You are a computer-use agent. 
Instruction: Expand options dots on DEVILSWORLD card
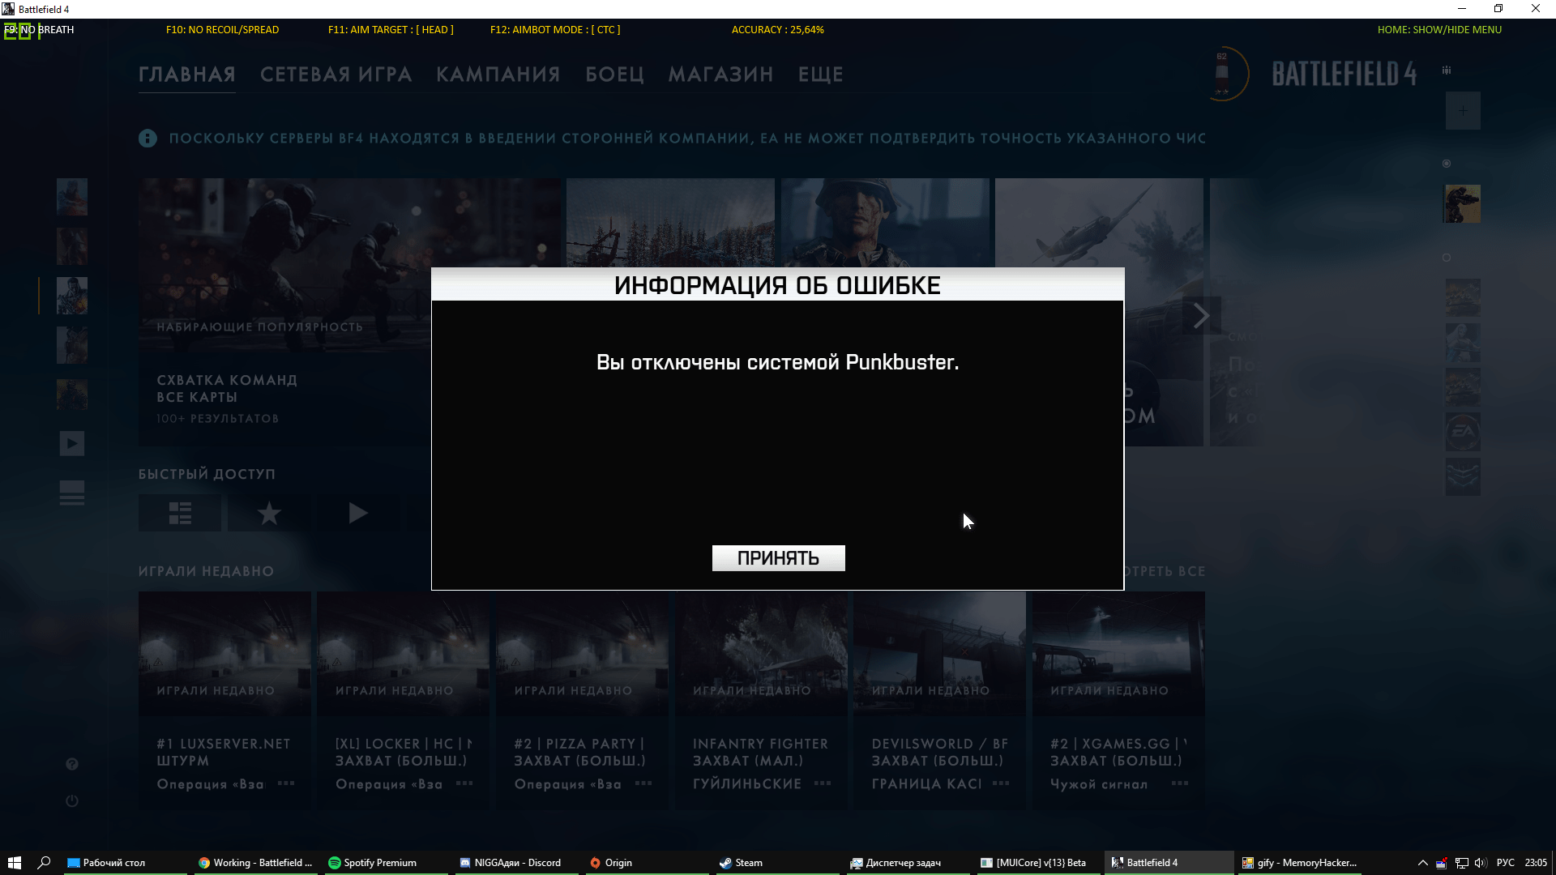[1001, 783]
